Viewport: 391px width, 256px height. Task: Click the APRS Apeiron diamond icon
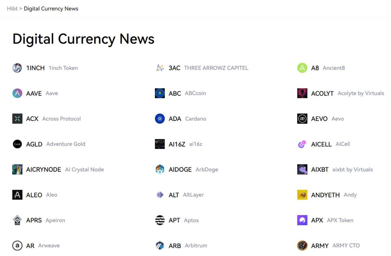(17, 220)
